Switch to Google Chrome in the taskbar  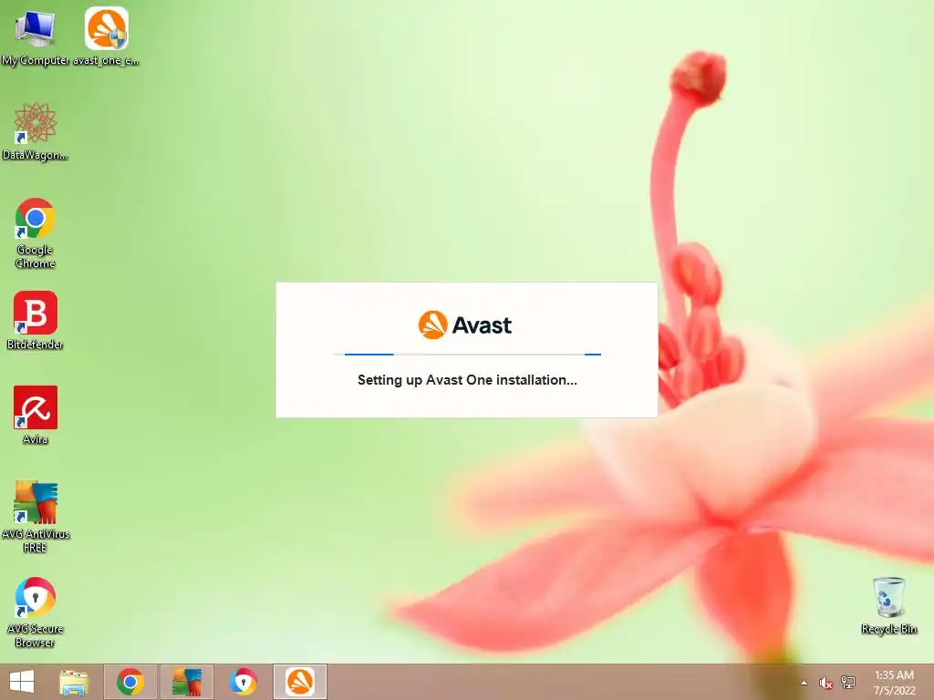click(130, 682)
